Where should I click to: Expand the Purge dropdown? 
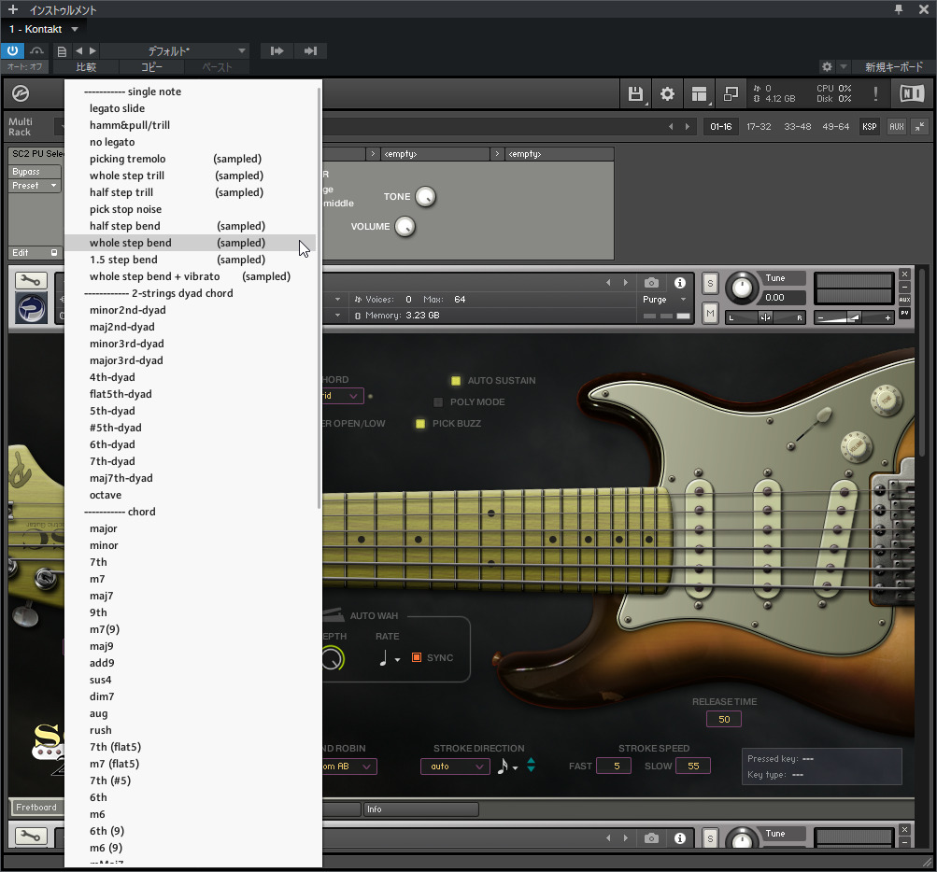tap(664, 300)
